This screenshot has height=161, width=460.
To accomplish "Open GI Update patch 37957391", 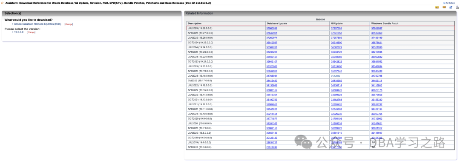I will 336,28.
